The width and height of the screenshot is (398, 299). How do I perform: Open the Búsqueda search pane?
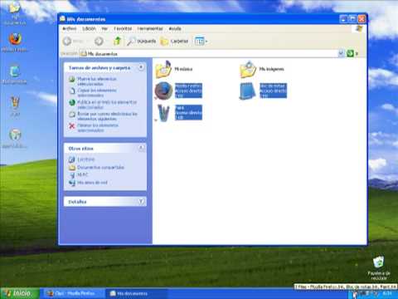point(142,42)
